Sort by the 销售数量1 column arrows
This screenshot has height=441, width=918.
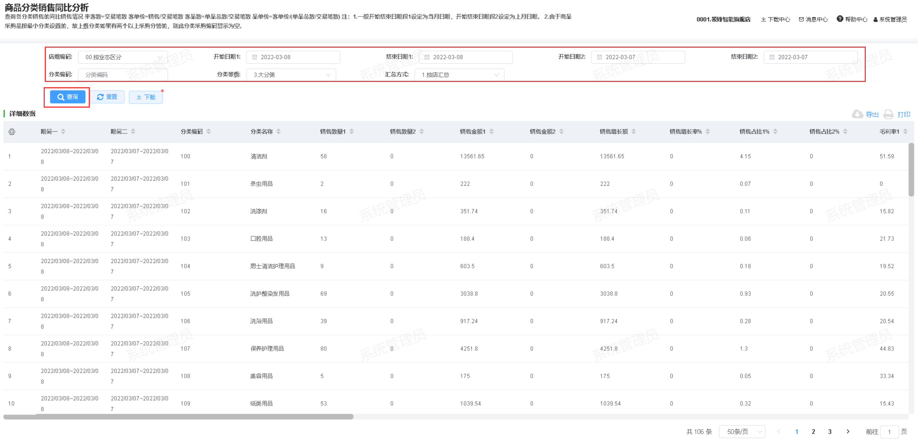click(352, 131)
